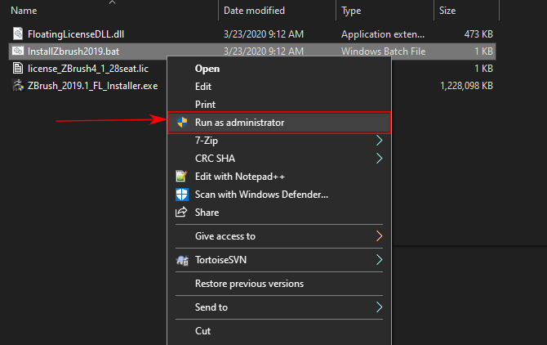
Task: Click the FloatingLicenseDLL.dll file icon
Action: (x=18, y=34)
